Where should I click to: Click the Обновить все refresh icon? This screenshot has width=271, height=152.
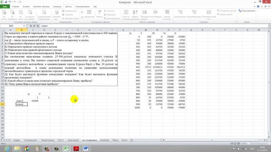pyautogui.click(x=57, y=14)
